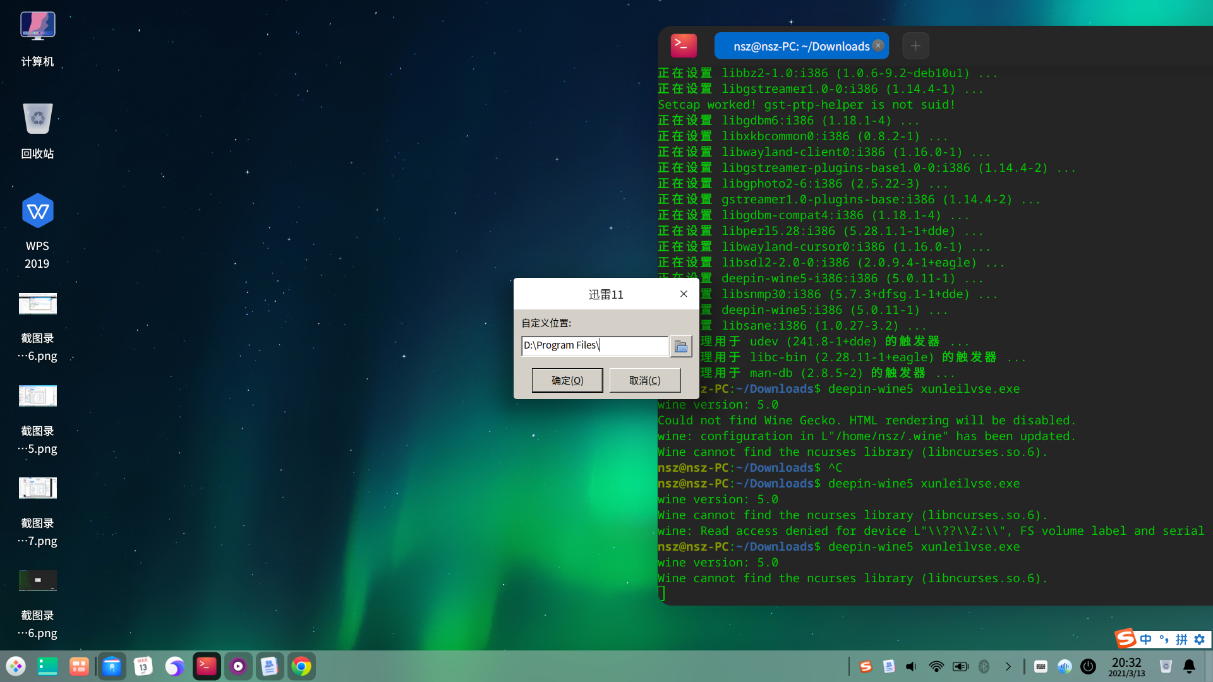Click the 自定义位置 path input field
The height and width of the screenshot is (682, 1213).
[x=594, y=345]
